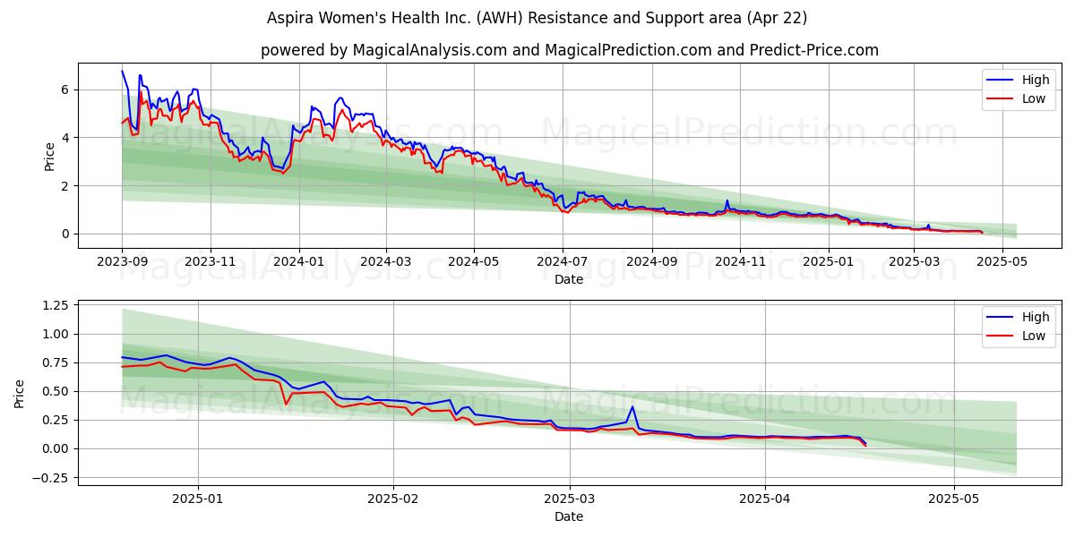Click the '2024-11' date tick label
This screenshot has width=1075, height=537.
740,262
